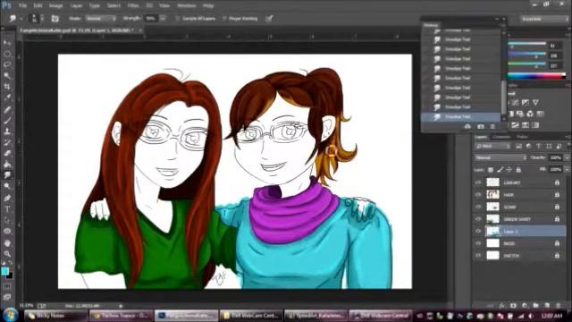Click the lock image pixels brush icon
This screenshot has height=322, width=572.
click(500, 170)
